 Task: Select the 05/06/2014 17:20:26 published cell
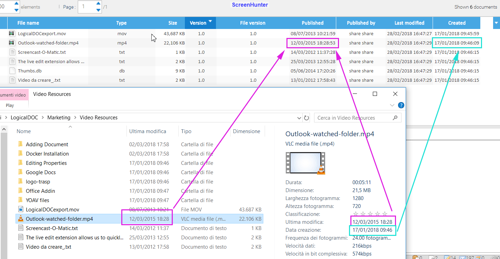click(313, 71)
